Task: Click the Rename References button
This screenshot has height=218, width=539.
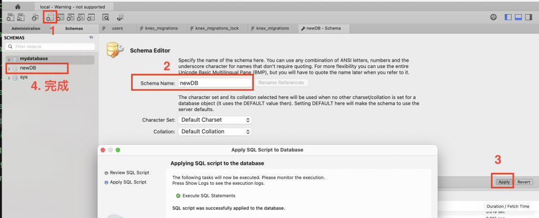Action: [281, 83]
